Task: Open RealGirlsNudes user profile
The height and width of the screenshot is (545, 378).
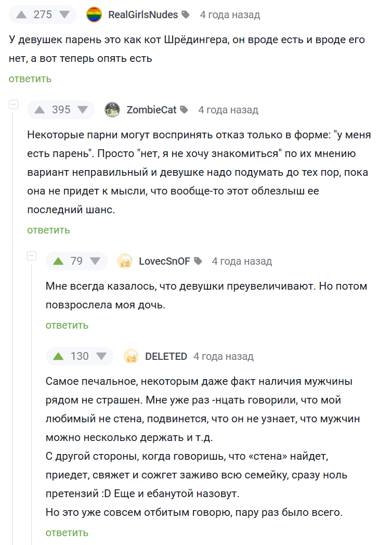Action: [x=143, y=15]
